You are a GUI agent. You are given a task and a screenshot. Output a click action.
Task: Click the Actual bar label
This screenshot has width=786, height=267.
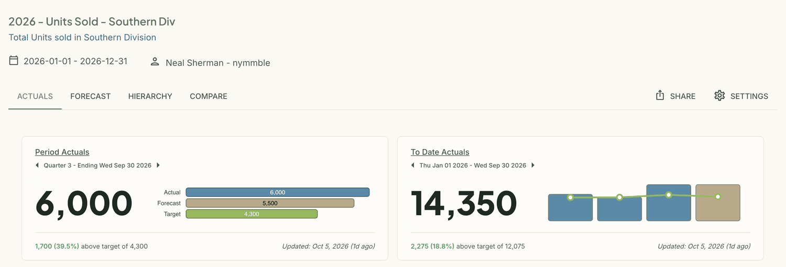(172, 192)
